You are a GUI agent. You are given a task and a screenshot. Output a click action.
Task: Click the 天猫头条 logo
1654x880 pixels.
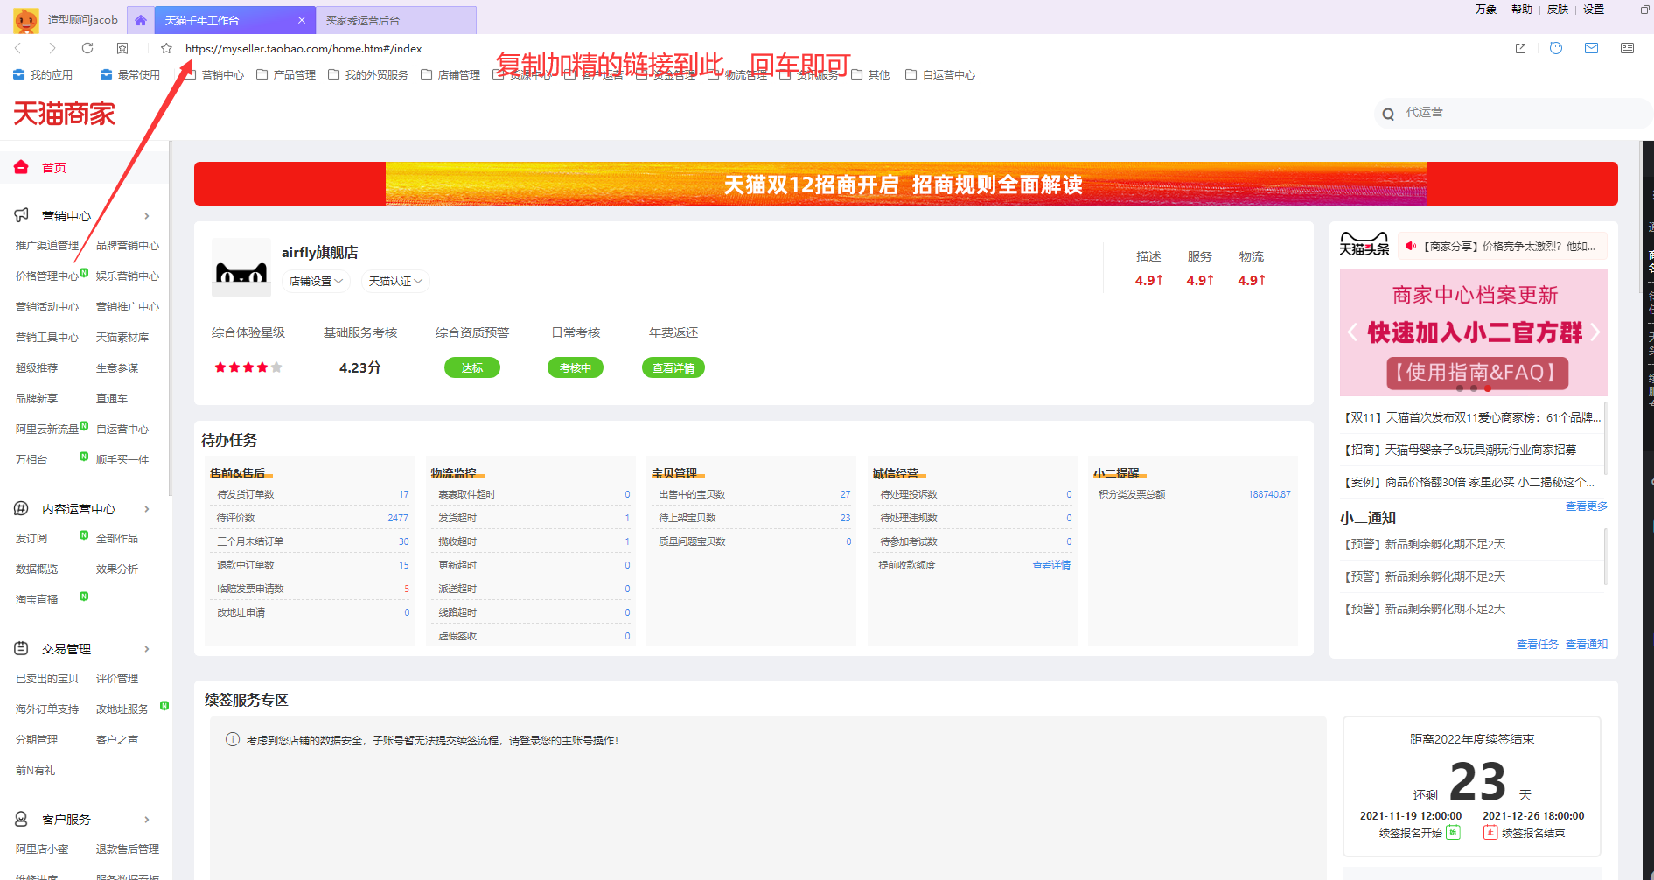click(1364, 243)
